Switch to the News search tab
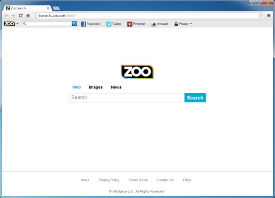The height and width of the screenshot is (198, 275). (x=116, y=87)
